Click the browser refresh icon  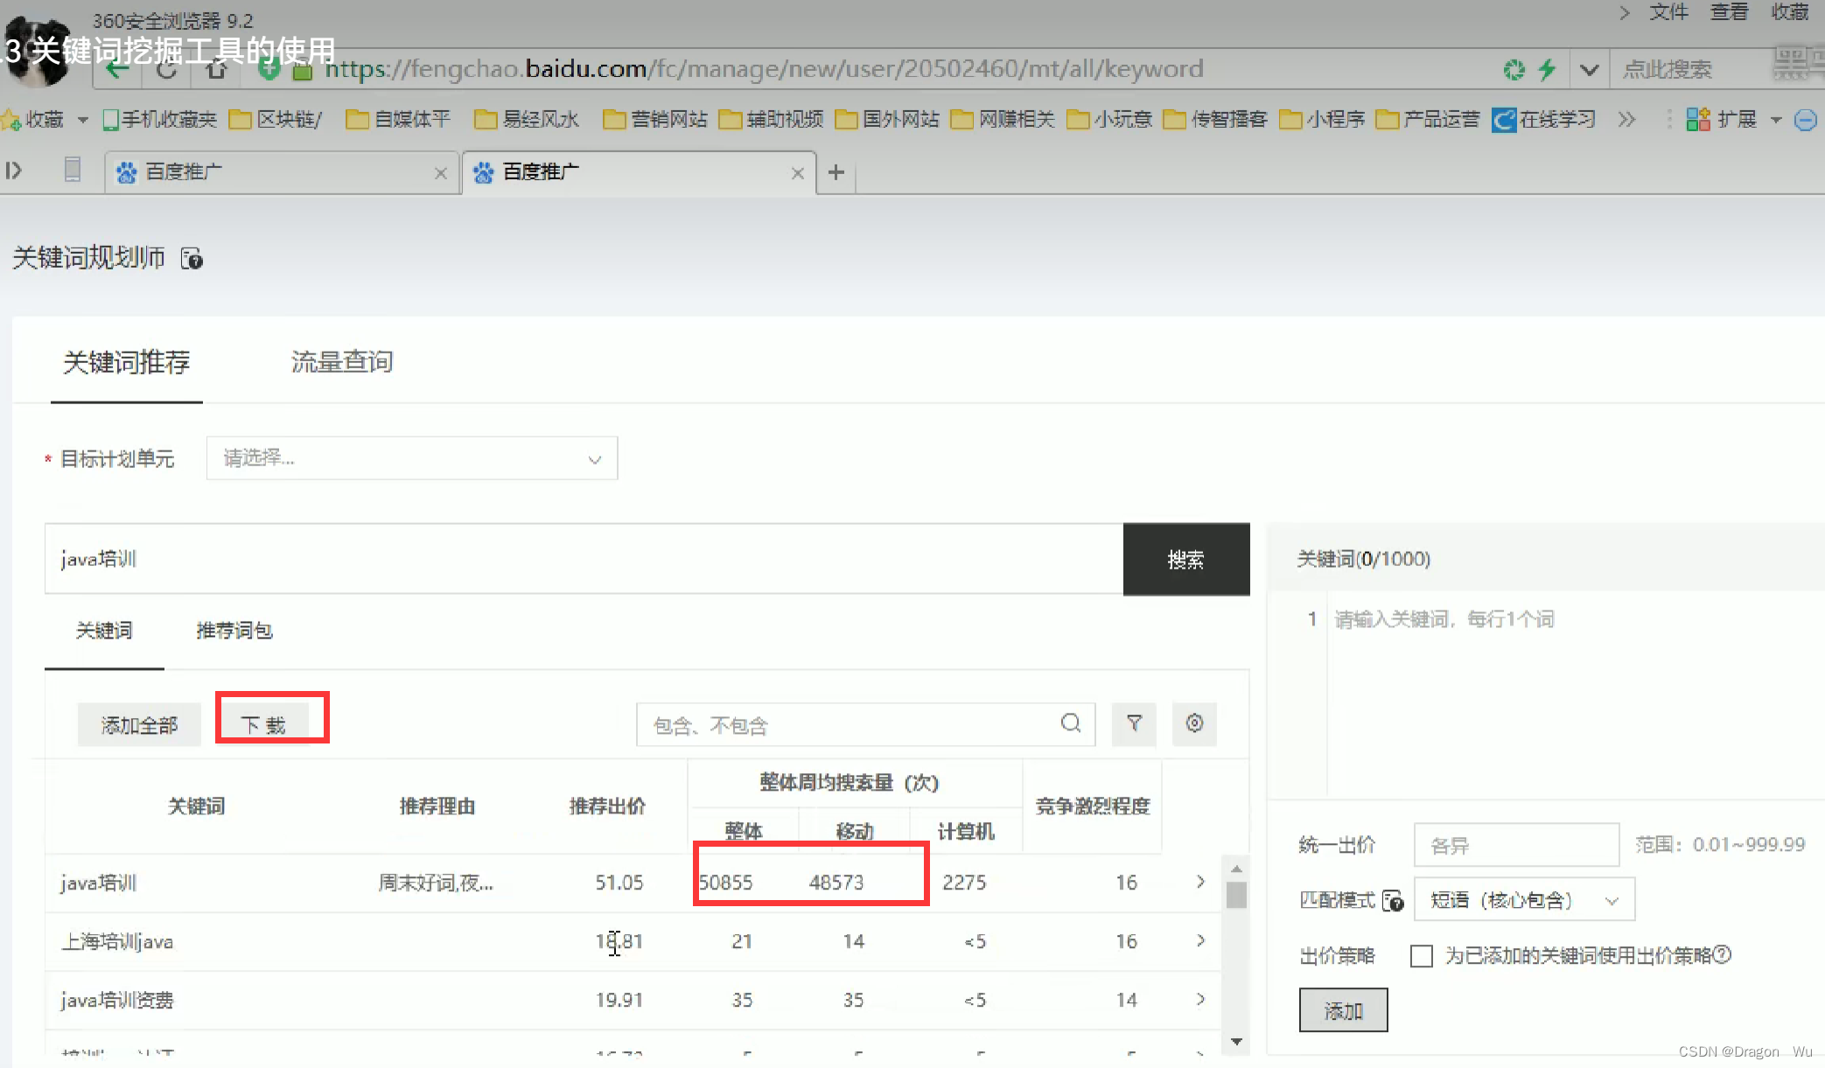click(166, 69)
